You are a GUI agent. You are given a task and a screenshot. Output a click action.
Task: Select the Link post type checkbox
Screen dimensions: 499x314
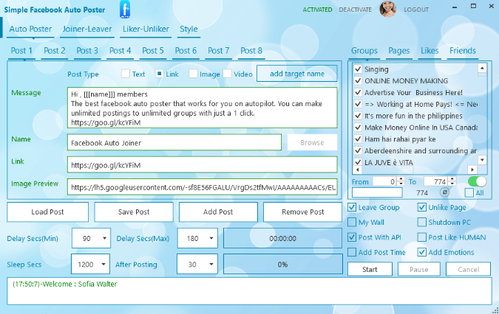(x=159, y=74)
